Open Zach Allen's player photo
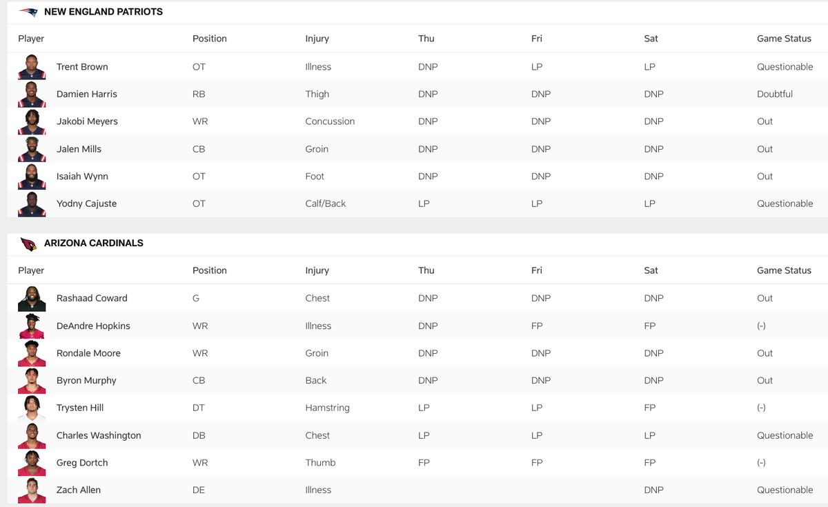 32,490
